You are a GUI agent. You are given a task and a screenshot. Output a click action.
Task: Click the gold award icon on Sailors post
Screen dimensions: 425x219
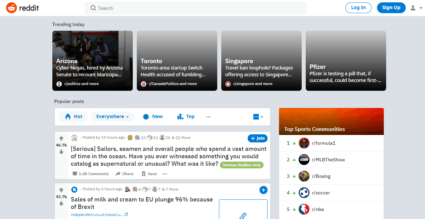tap(130, 137)
